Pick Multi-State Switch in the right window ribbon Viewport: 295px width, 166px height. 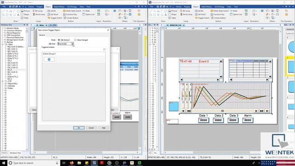219,11
